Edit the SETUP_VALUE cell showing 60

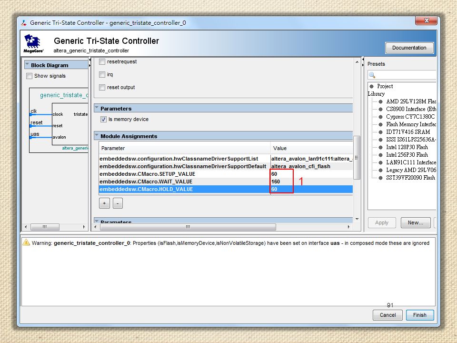click(x=311, y=174)
